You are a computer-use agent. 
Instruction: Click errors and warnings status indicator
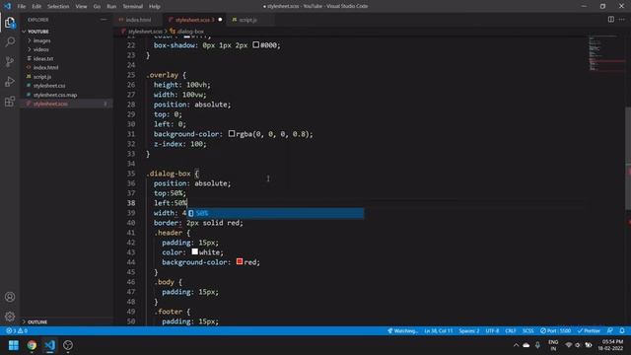[17, 331]
